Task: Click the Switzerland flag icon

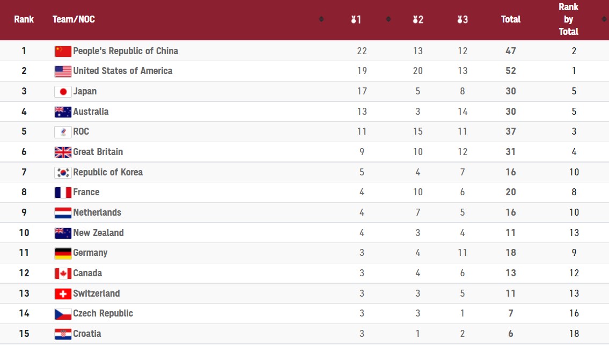Action: [63, 294]
